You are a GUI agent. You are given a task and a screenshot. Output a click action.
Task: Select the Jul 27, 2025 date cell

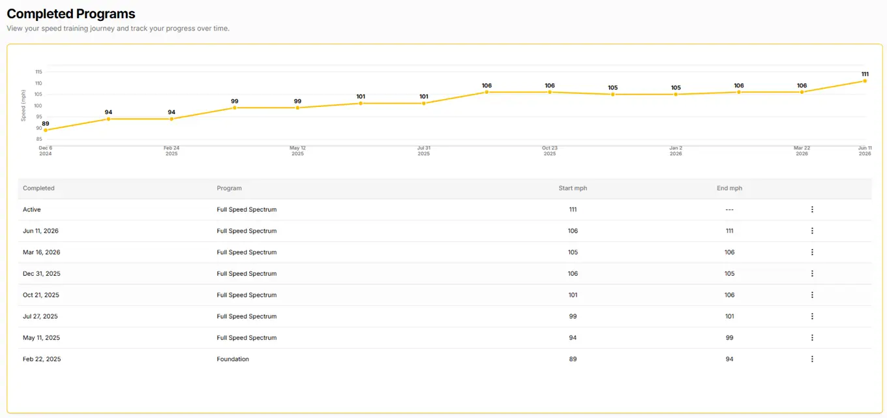coord(40,316)
